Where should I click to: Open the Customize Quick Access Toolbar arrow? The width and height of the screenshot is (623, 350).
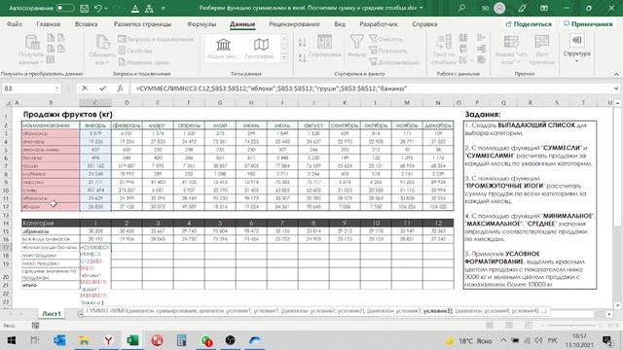pos(164,9)
